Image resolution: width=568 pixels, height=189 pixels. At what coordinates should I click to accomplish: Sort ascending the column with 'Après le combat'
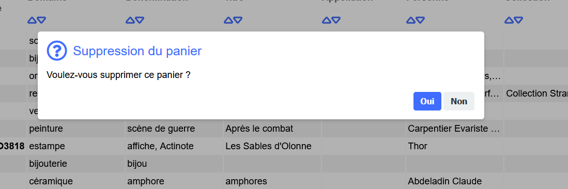pyautogui.click(x=228, y=20)
